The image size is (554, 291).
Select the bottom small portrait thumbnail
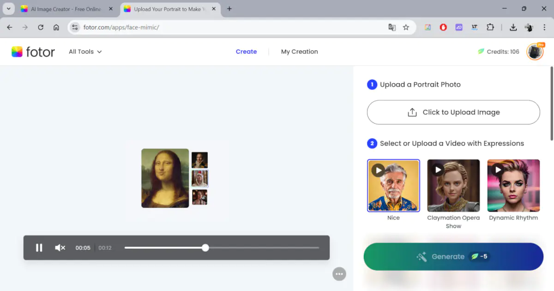(199, 197)
